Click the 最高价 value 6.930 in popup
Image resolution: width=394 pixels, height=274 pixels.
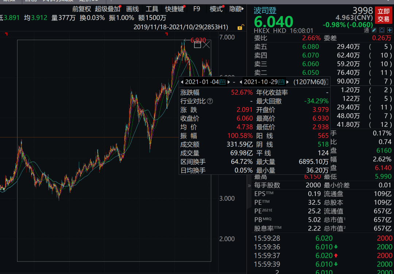tap(320, 118)
